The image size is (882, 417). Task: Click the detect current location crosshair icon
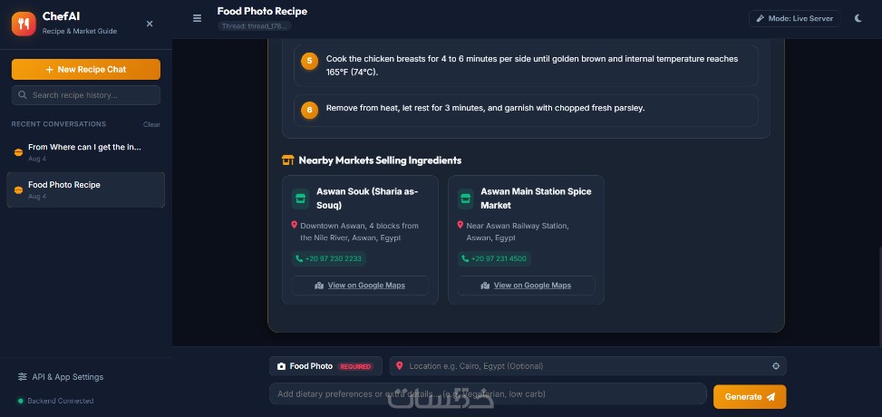click(776, 366)
